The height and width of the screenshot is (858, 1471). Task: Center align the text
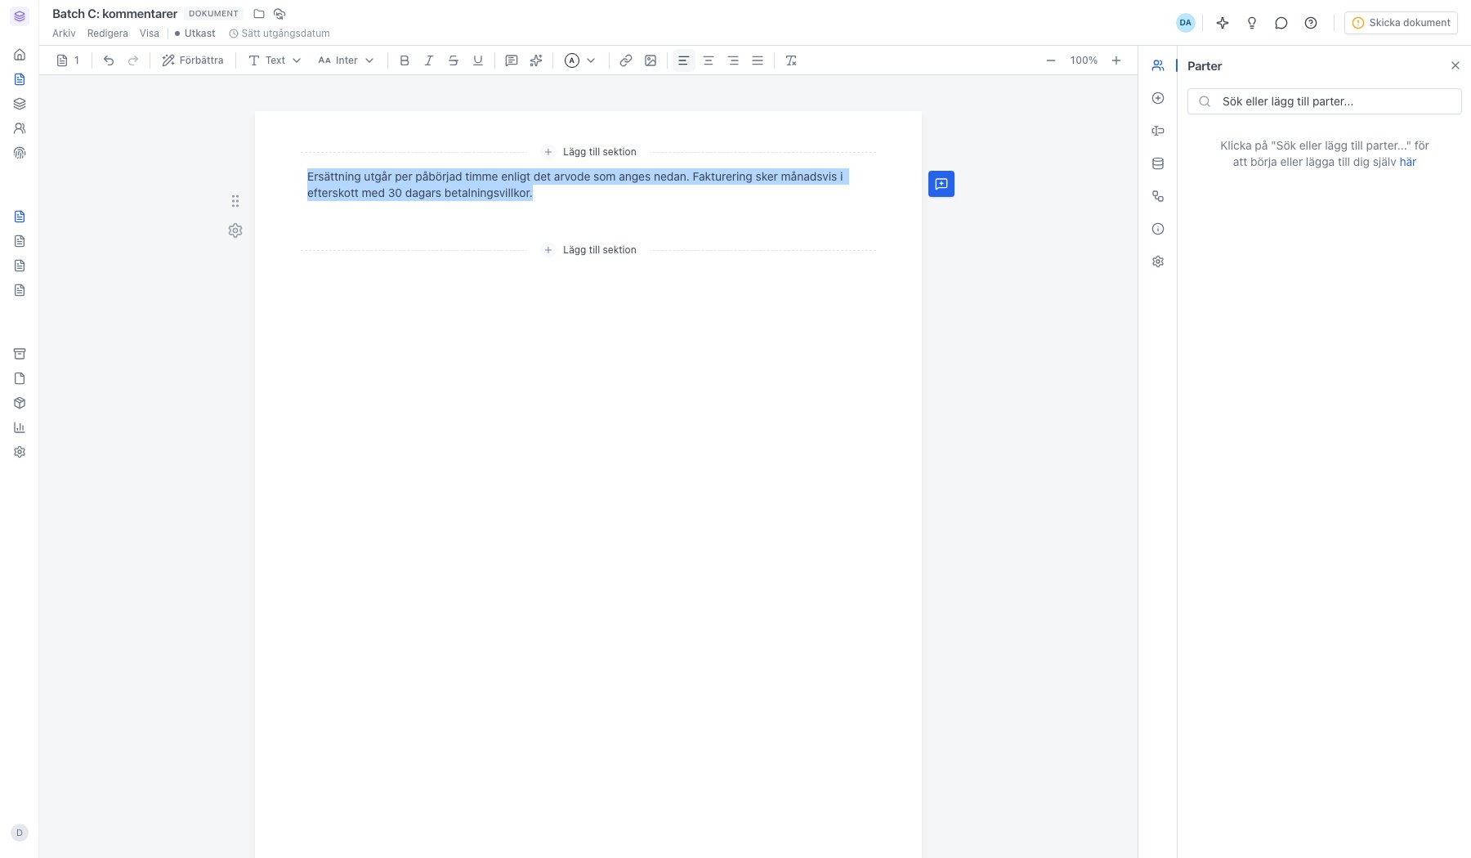click(x=709, y=60)
